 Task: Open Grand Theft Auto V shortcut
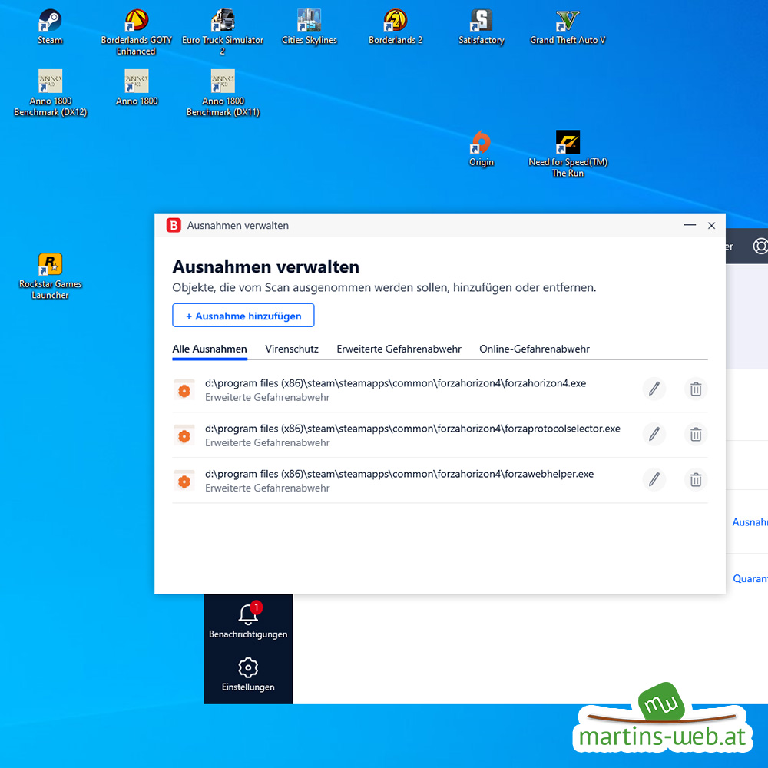[568, 27]
